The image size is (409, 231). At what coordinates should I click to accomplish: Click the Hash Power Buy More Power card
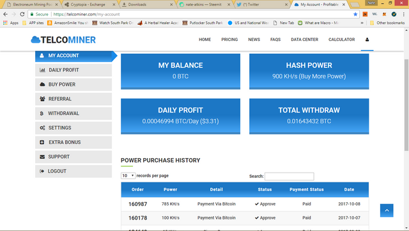[309, 71]
